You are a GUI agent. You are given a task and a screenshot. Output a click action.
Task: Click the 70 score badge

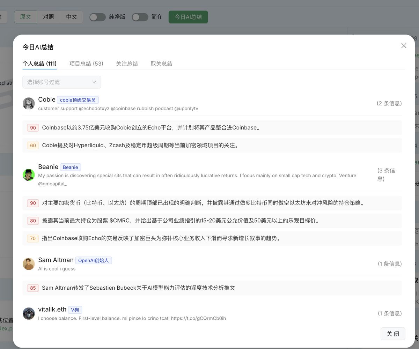click(x=33, y=238)
